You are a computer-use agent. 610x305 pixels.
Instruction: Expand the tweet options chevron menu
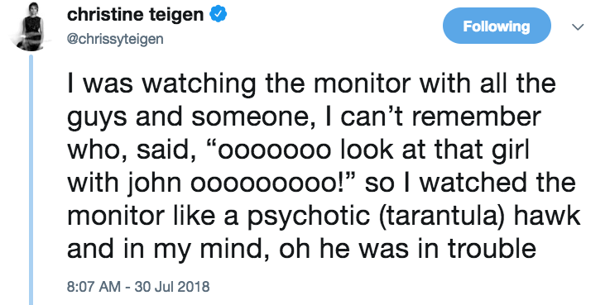(x=578, y=26)
